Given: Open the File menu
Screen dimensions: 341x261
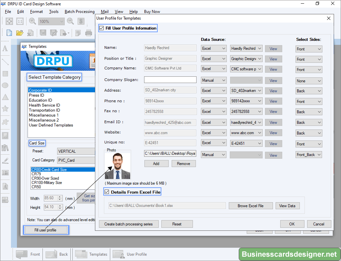Looking at the screenshot, I should (x=8, y=12).
